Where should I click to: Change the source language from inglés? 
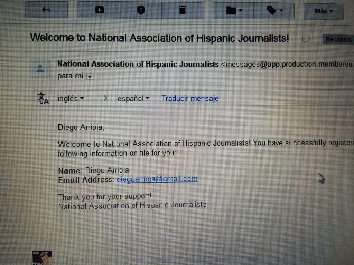point(71,98)
